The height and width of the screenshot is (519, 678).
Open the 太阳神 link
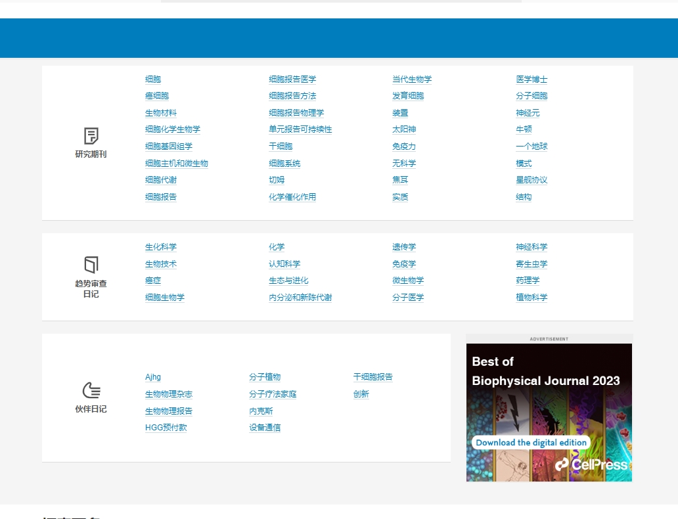point(404,129)
